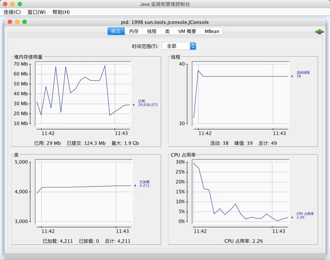Open the 帮助(H) menu
Screen dimensions: 330x260
pyautogui.click(x=61, y=12)
